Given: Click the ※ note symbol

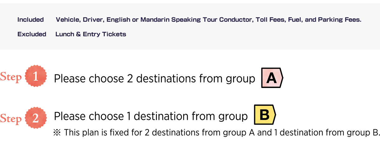Looking at the screenshot, I should click(57, 133).
